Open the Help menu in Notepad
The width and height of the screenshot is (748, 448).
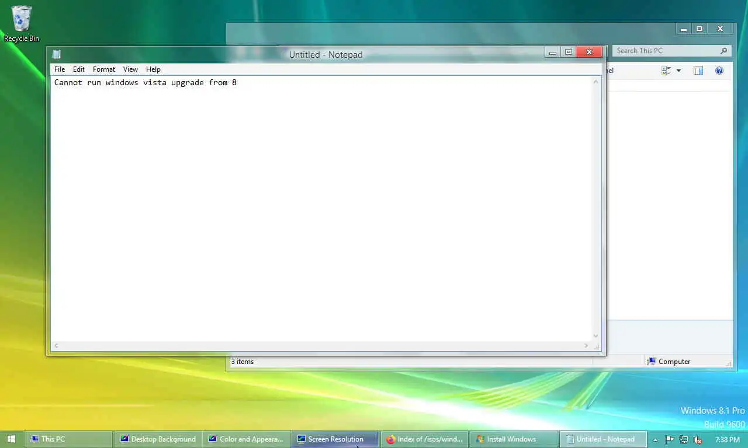153,69
